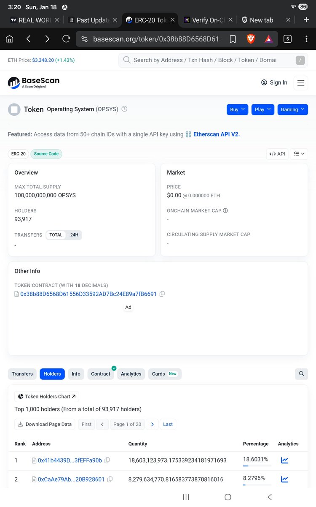The width and height of the screenshot is (316, 507).
Task: Expand the Buy dropdown
Action: [237, 109]
